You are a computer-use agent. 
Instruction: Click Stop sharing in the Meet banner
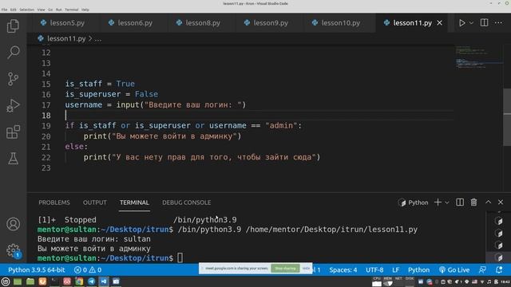pyautogui.click(x=285, y=268)
